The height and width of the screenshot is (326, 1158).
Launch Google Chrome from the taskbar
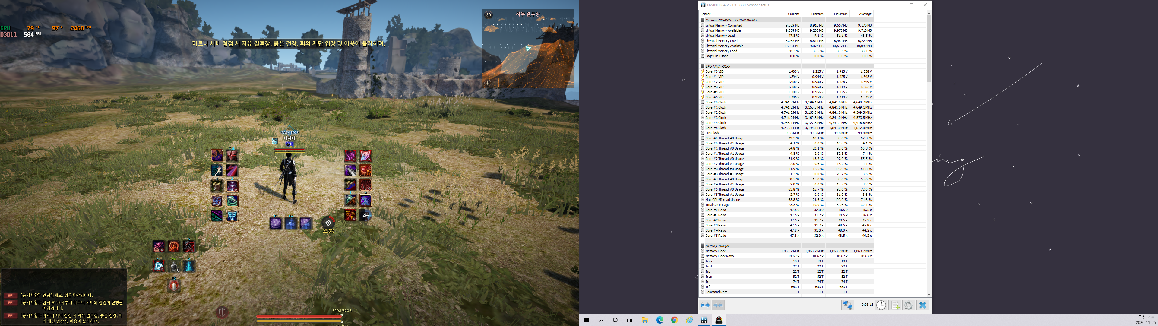click(674, 320)
